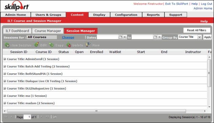
Task: Click the New Session toolbar icon
Action: click(7, 45)
